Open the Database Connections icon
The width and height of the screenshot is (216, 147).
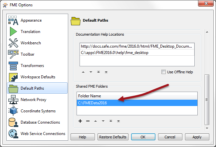[x=13, y=122]
